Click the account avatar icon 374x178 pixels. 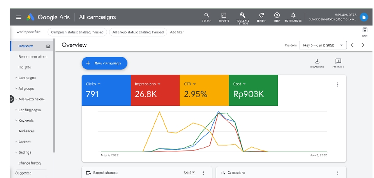coord(364,17)
